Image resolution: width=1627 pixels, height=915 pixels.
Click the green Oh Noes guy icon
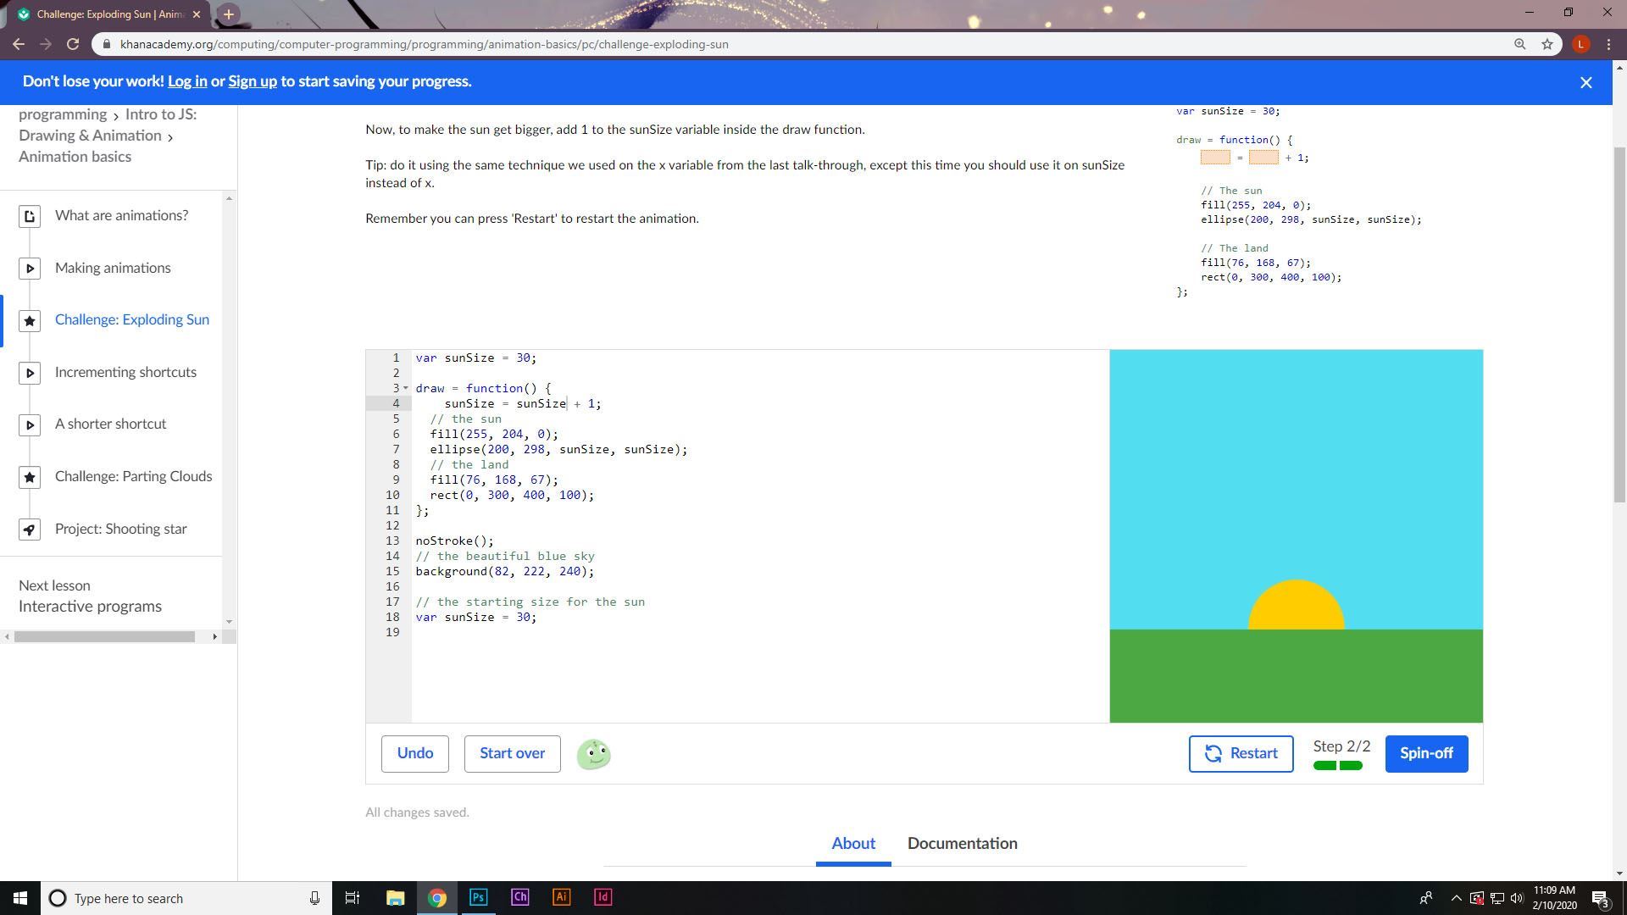(593, 754)
